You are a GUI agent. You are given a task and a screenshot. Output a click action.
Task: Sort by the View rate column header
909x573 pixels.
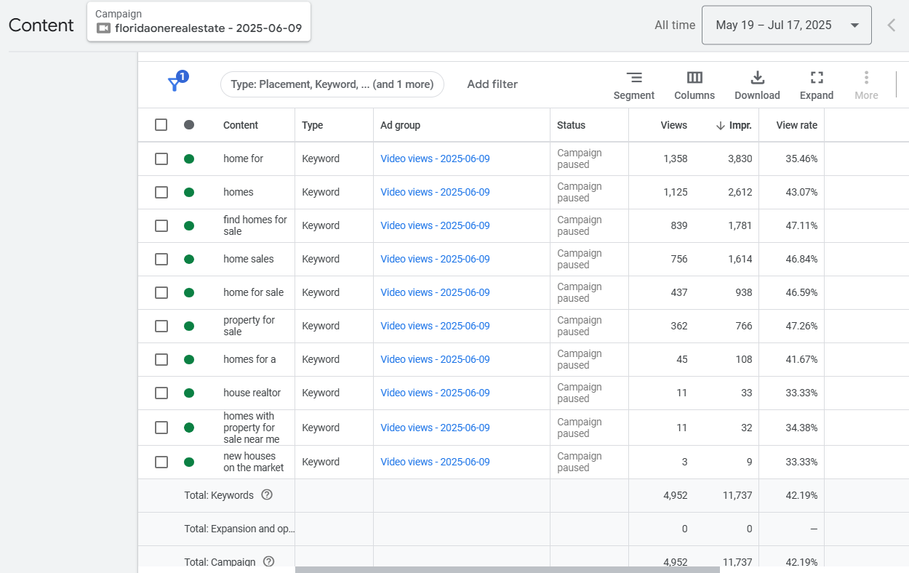(796, 125)
